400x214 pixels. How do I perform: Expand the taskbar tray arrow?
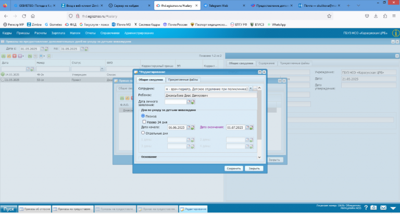393,208
